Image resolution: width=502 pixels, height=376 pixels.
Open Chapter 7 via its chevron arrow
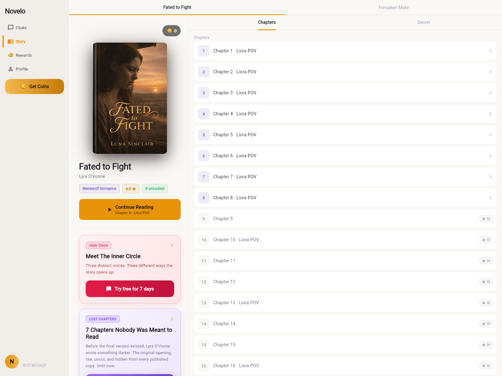coord(490,177)
